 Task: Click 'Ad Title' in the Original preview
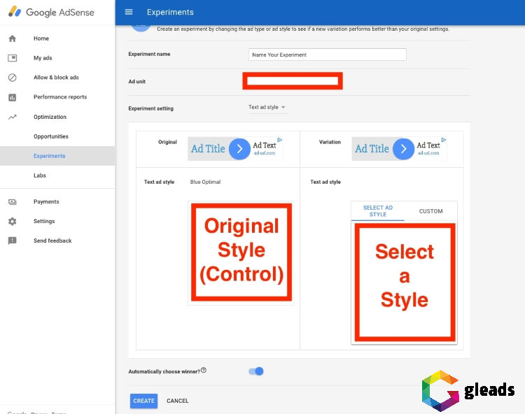(209, 148)
